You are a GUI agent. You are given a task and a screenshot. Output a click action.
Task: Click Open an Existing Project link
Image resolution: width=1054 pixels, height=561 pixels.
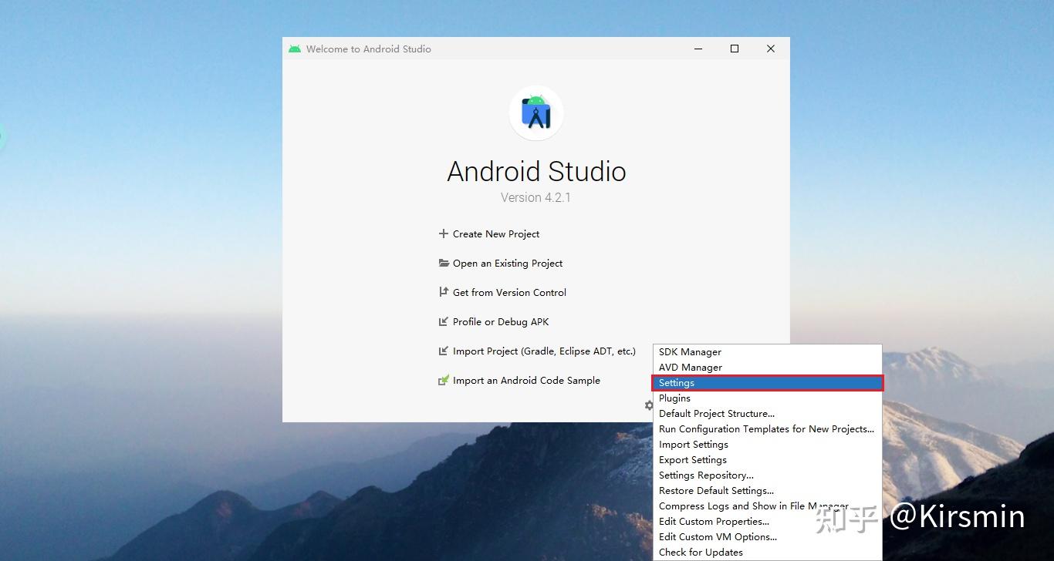click(507, 263)
